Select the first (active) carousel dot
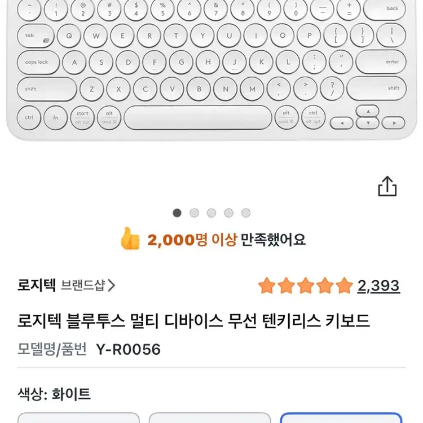This screenshot has width=423, height=423. coord(177,213)
